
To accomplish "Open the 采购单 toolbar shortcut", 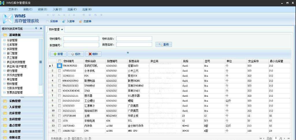I will click(52, 21).
